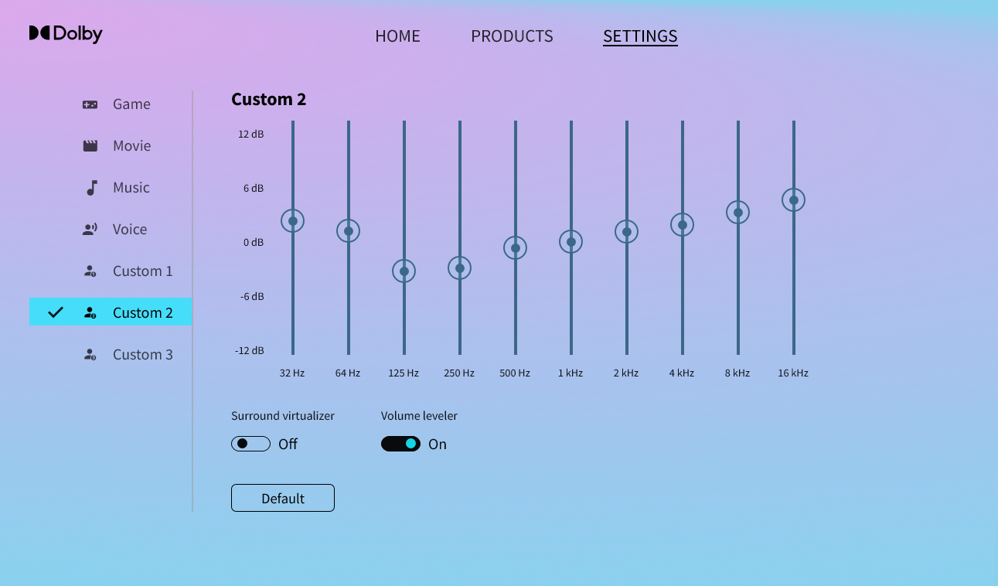
Task: Open the HOME tab
Action: (x=397, y=36)
